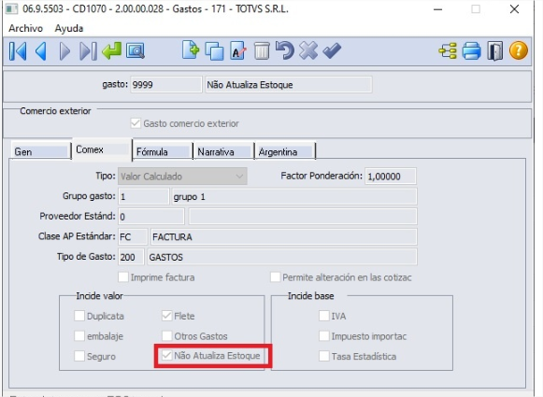Check Permite alteración en las cotizac

pos(276,277)
